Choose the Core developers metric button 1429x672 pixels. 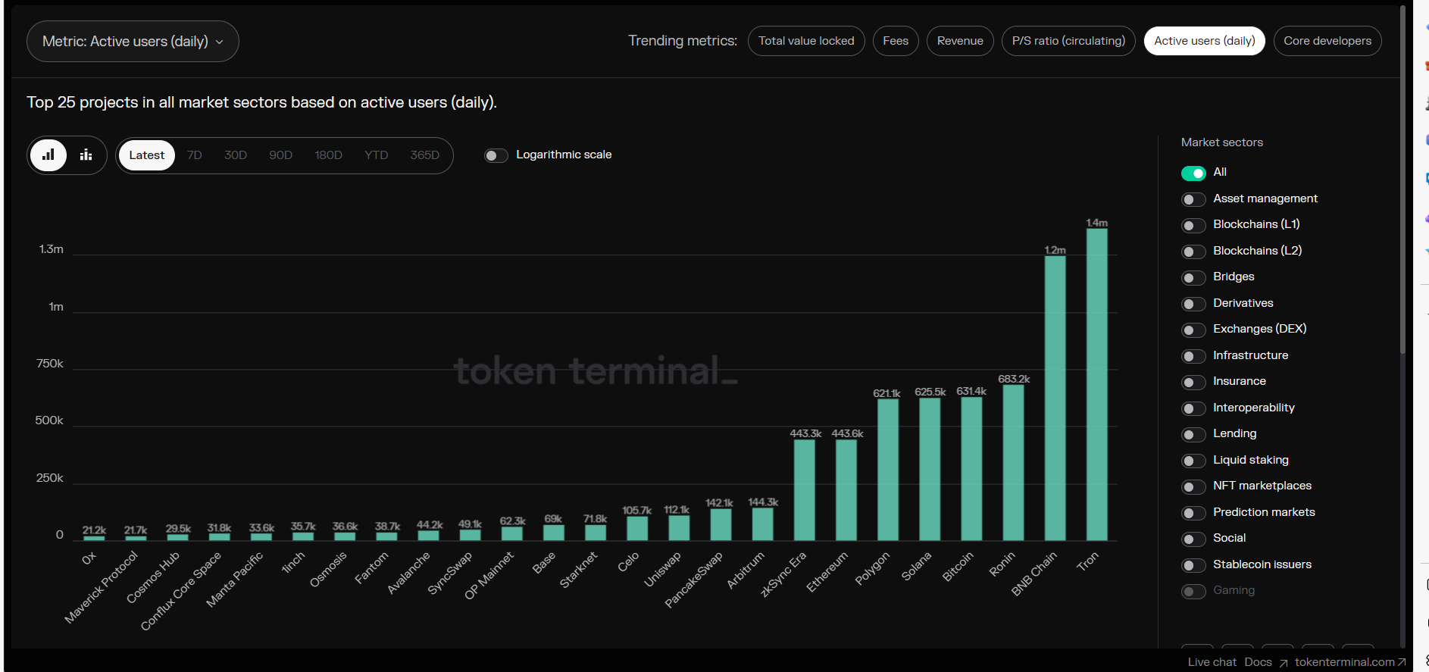point(1327,41)
